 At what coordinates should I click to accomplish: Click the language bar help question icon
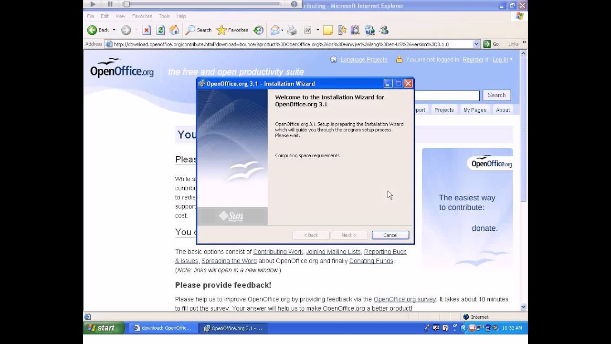pyautogui.click(x=445, y=328)
